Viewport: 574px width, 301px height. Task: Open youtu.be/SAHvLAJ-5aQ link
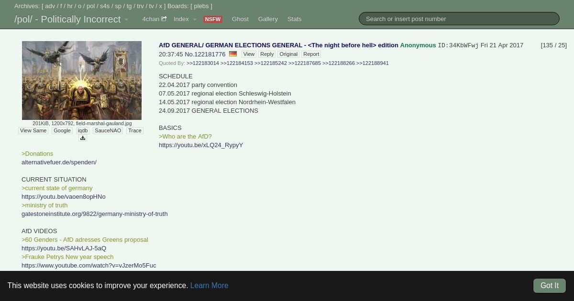click(x=64, y=248)
